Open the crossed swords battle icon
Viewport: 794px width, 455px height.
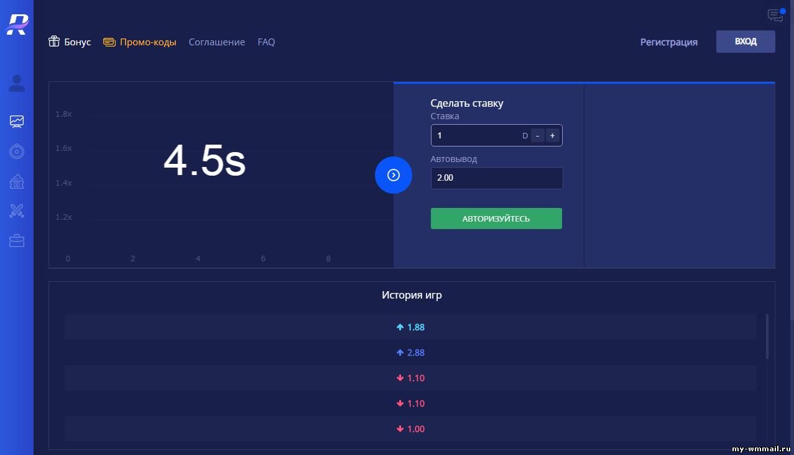tap(17, 211)
